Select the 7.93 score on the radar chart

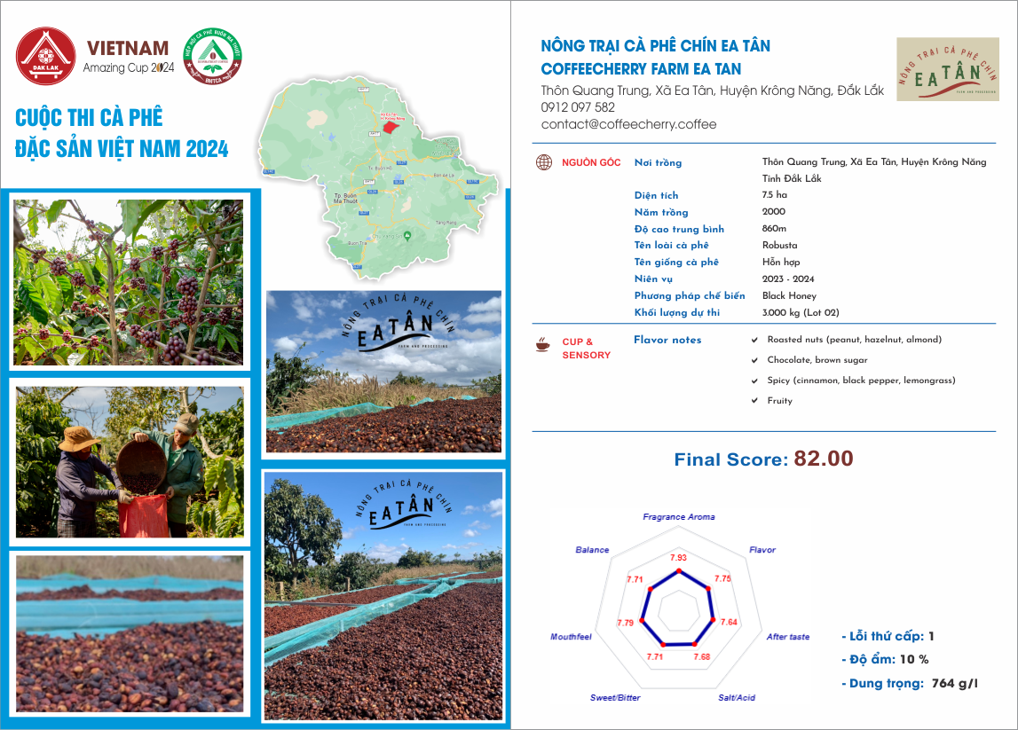click(678, 558)
